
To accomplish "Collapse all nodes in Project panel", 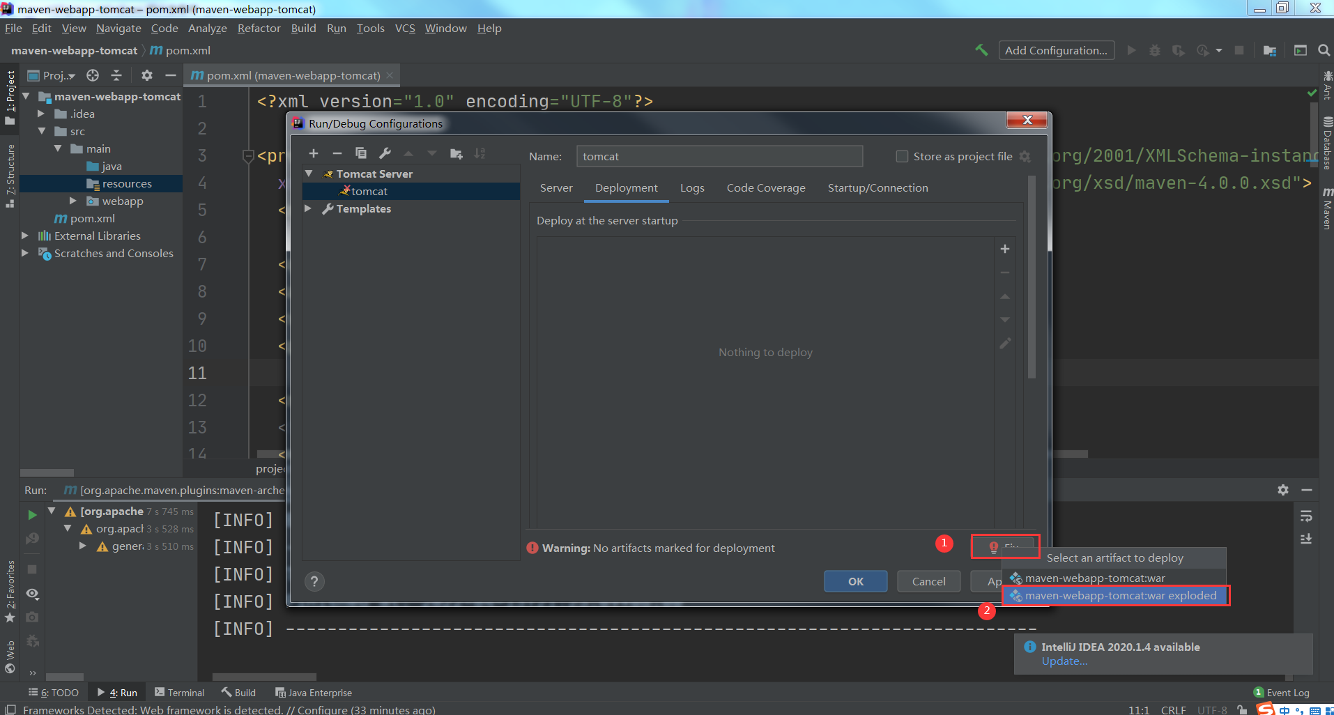I will 116,75.
